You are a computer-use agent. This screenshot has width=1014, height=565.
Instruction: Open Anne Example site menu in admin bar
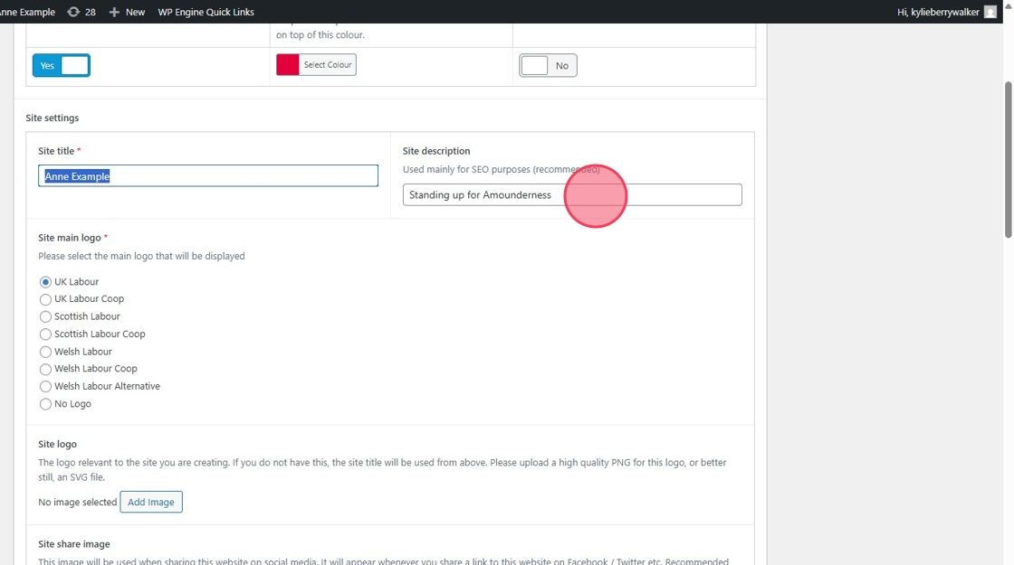point(27,12)
